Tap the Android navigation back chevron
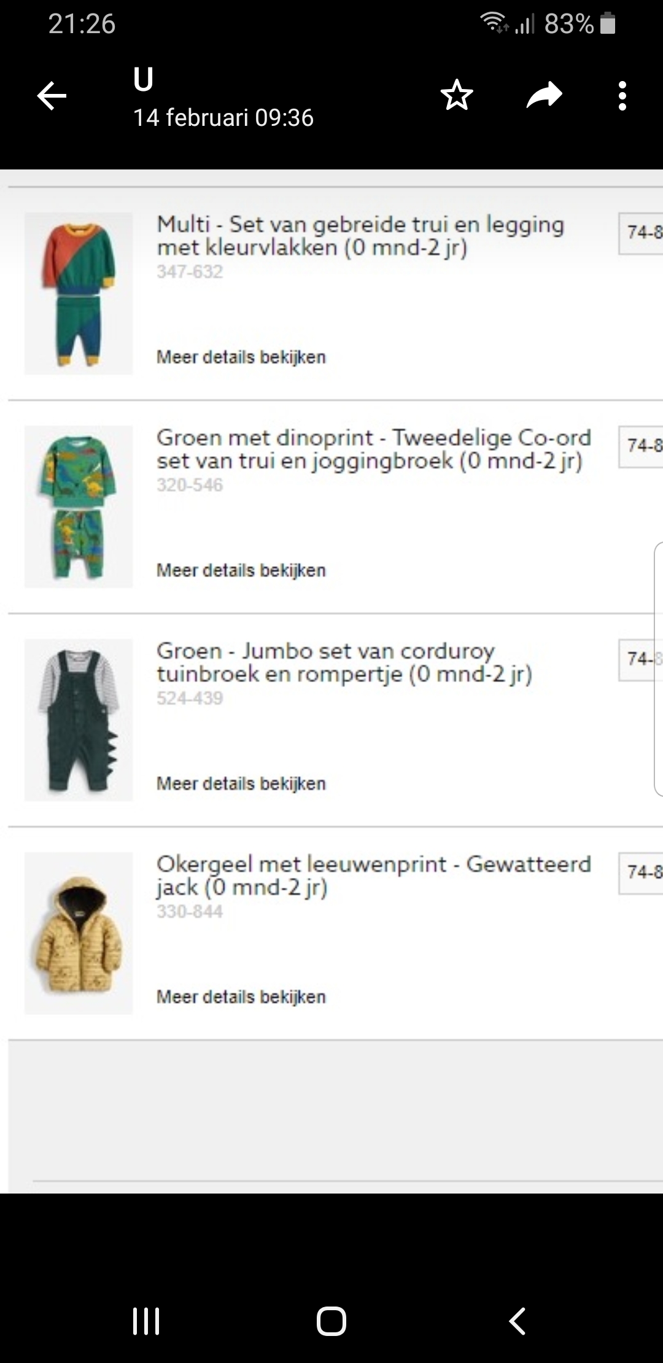Viewport: 663px width, 1363px height. coord(518,1321)
